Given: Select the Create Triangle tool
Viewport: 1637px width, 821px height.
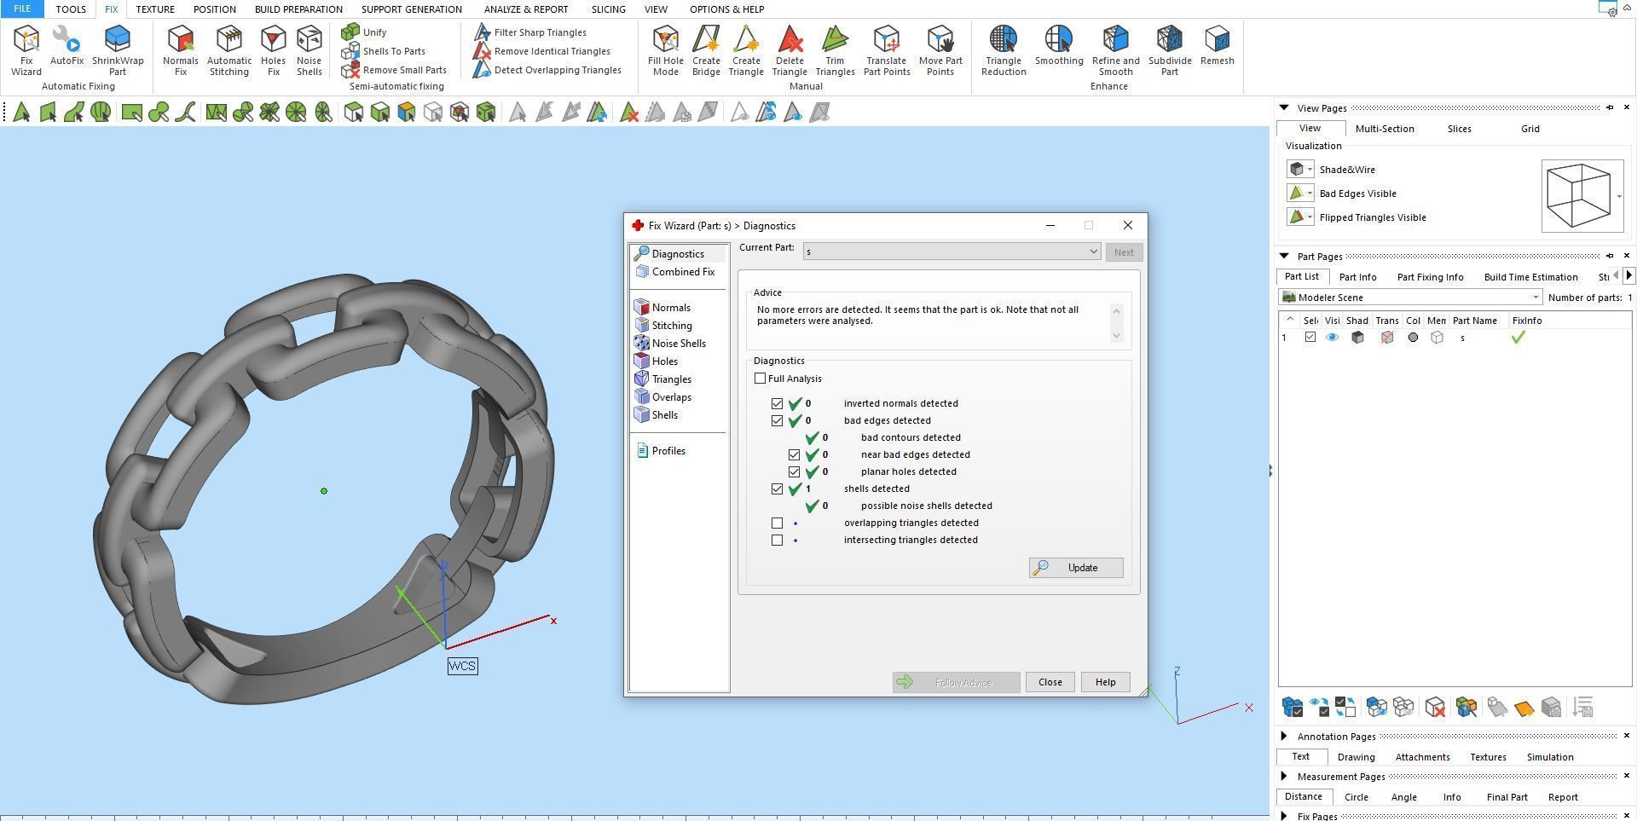Looking at the screenshot, I should (746, 51).
